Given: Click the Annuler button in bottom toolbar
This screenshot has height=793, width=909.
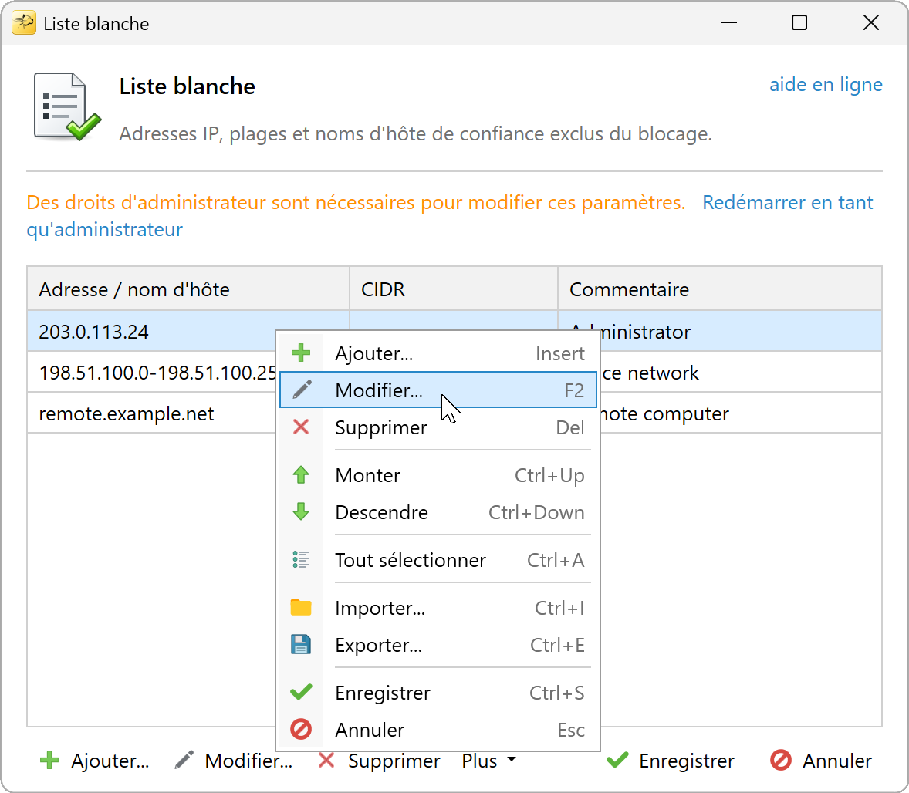Looking at the screenshot, I should pos(821,760).
